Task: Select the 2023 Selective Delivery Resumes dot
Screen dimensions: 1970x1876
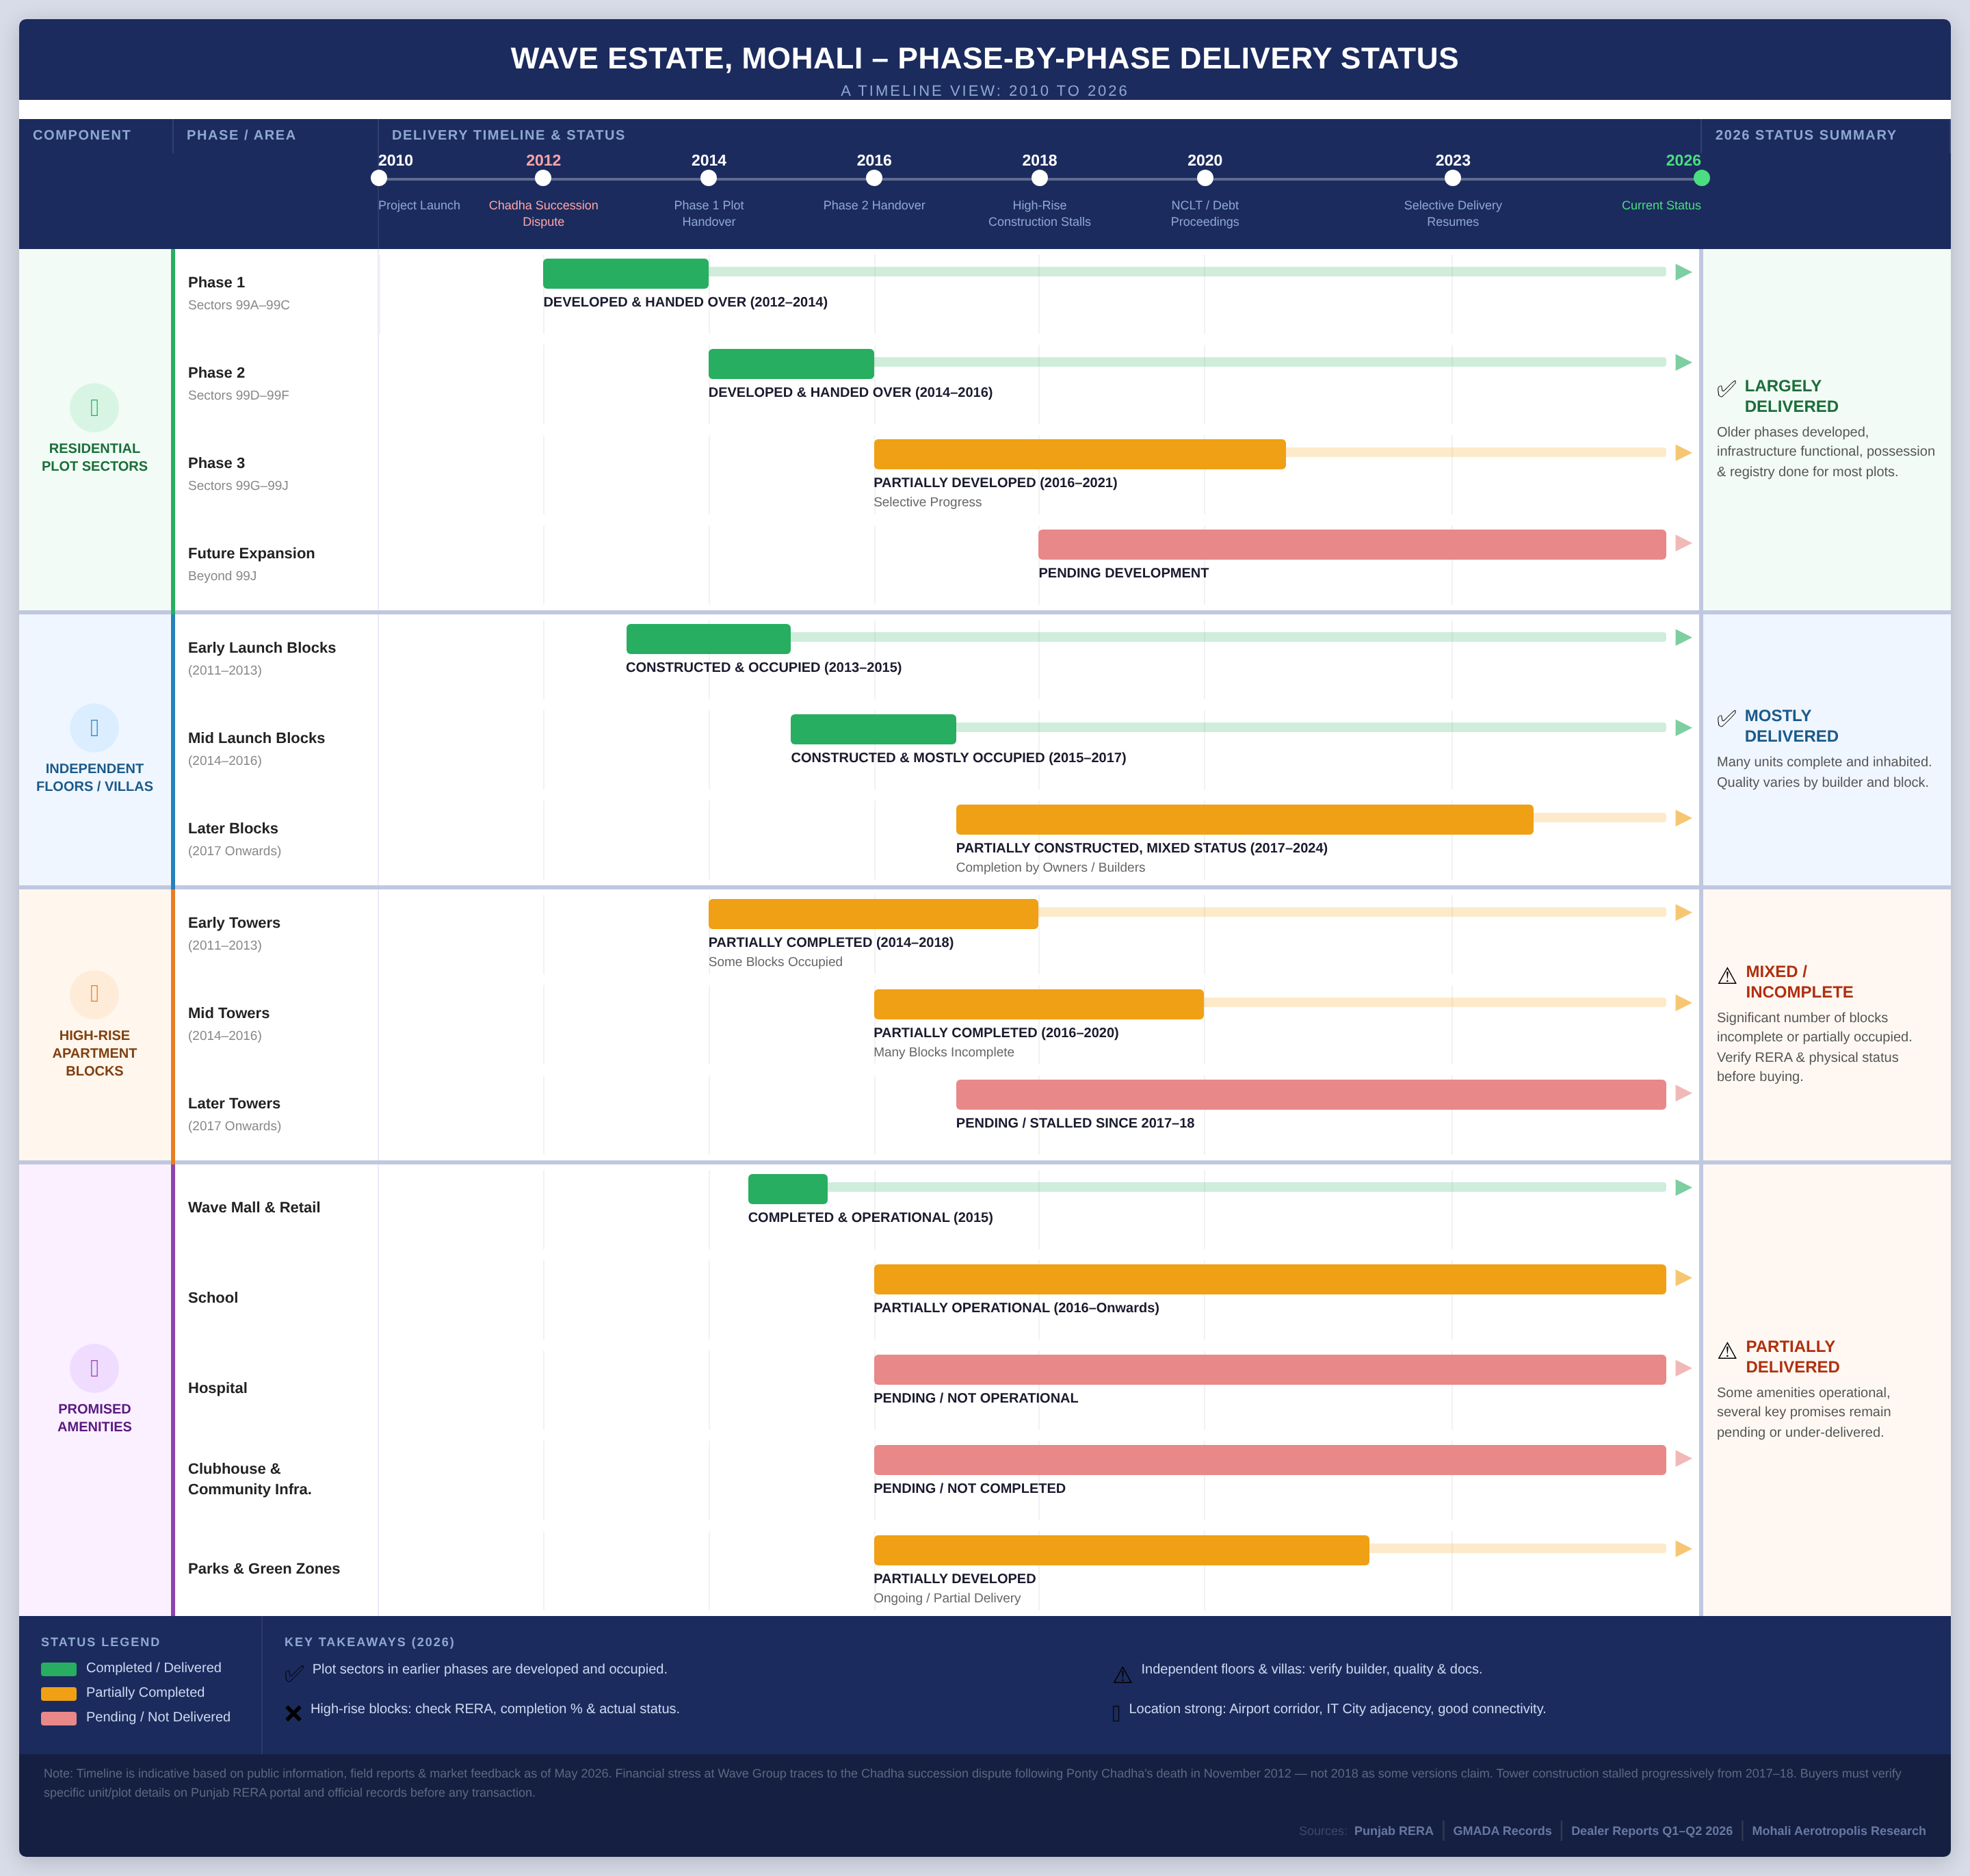Action: tap(1453, 178)
